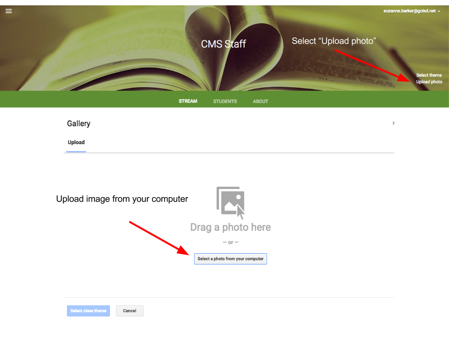Select the Upload tab in the Gallery dialog
Viewport: 449px width, 337px height.
coord(76,142)
